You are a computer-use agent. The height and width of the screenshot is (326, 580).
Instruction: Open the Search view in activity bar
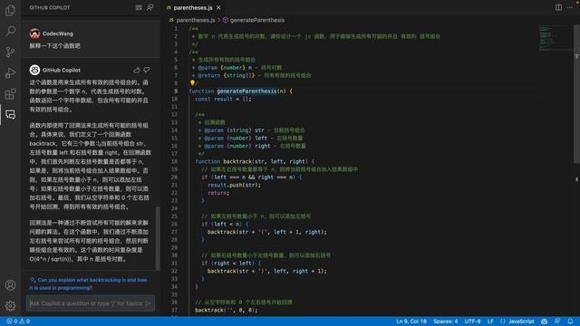tap(10, 31)
